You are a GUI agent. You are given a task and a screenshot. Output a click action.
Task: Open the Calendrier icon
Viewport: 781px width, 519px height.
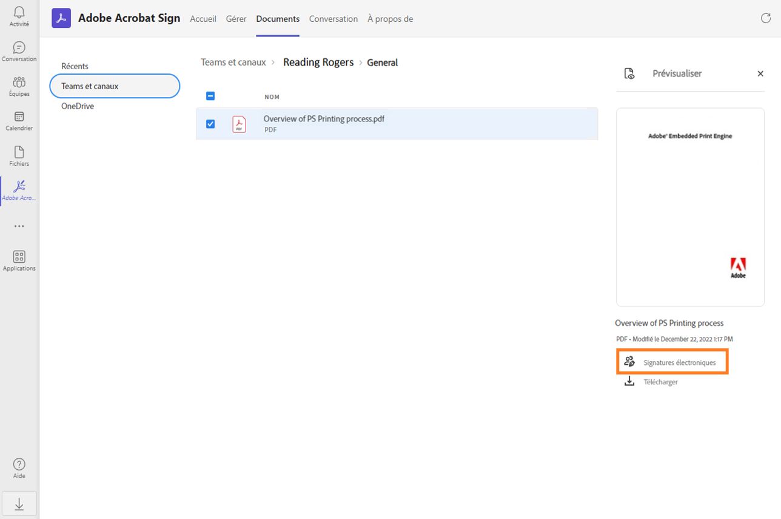pyautogui.click(x=19, y=121)
